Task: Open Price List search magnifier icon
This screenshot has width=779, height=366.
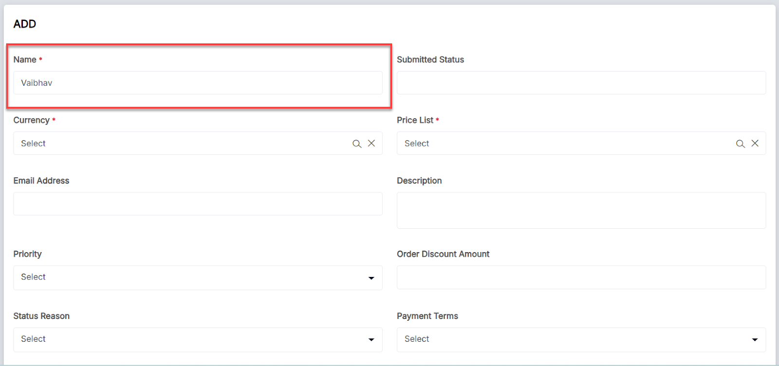Action: pyautogui.click(x=741, y=144)
